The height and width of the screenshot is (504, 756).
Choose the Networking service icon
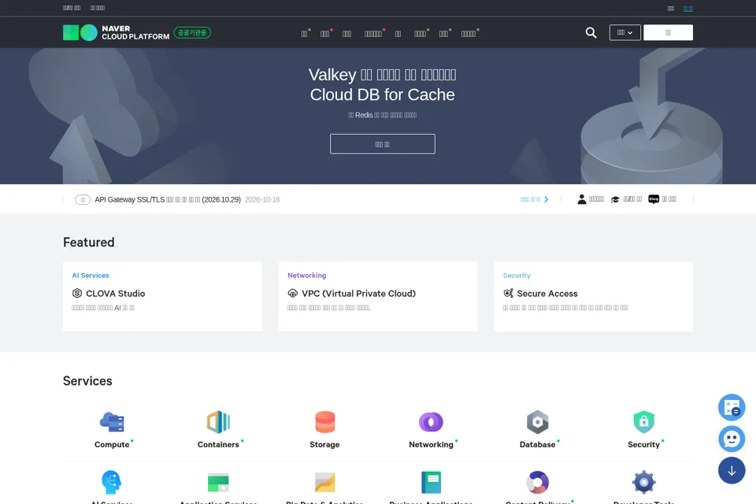click(x=431, y=422)
